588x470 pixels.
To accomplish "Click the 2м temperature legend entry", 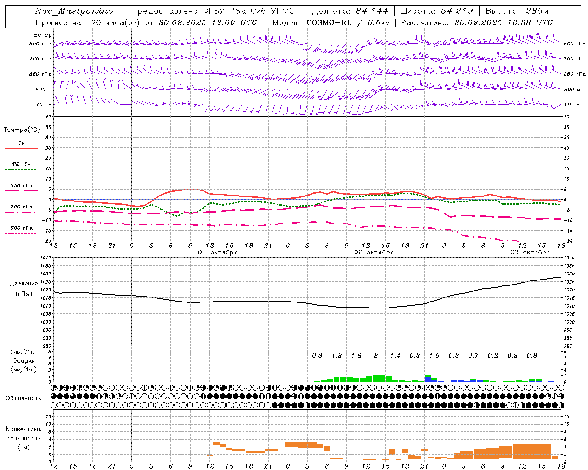I will pos(22,144).
